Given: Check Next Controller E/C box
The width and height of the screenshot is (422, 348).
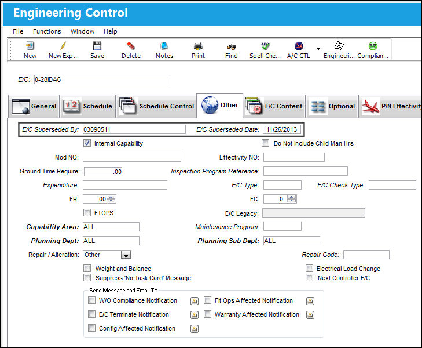Looking at the screenshot, I should pyautogui.click(x=310, y=278).
